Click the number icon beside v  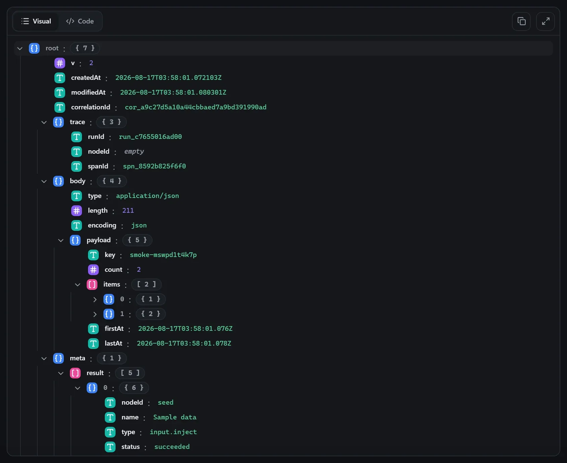[x=60, y=63]
